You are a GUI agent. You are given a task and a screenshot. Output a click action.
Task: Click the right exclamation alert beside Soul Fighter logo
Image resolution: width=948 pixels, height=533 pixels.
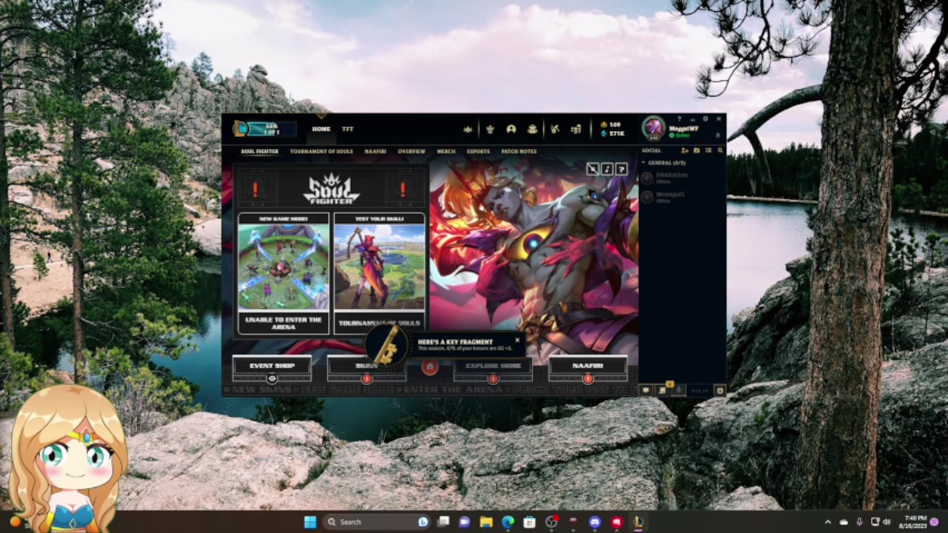(402, 190)
